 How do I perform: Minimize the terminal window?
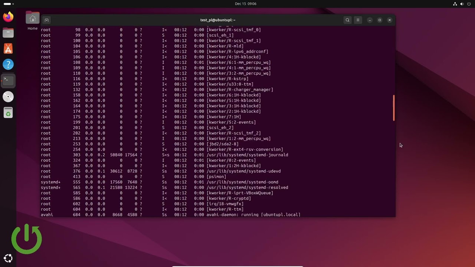[370, 20]
